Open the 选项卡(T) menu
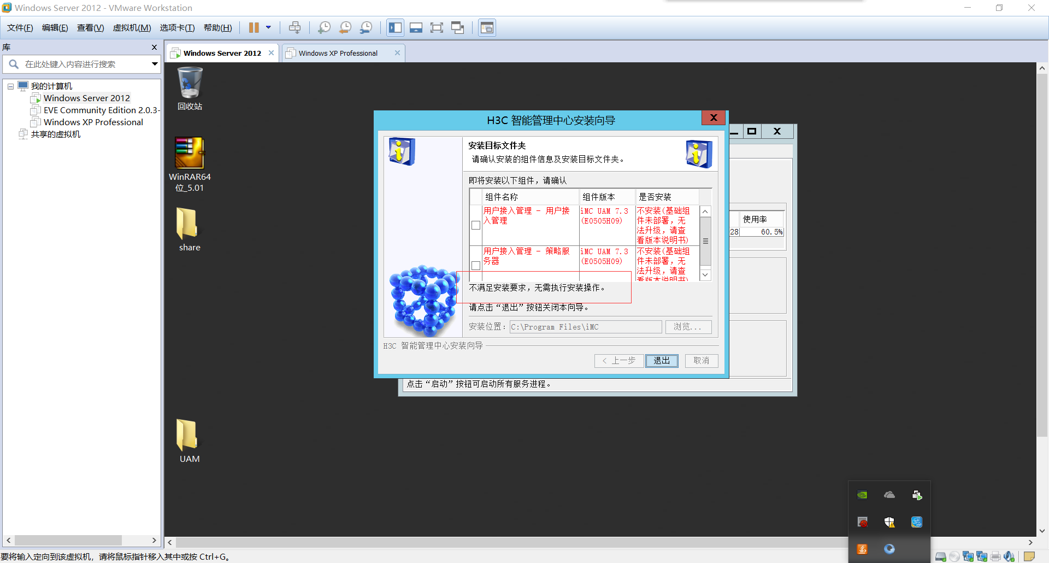 (x=178, y=28)
